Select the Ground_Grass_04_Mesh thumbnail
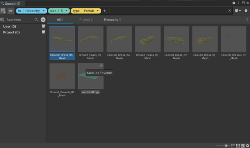Viewport: 250px width, 148px height. (119, 39)
